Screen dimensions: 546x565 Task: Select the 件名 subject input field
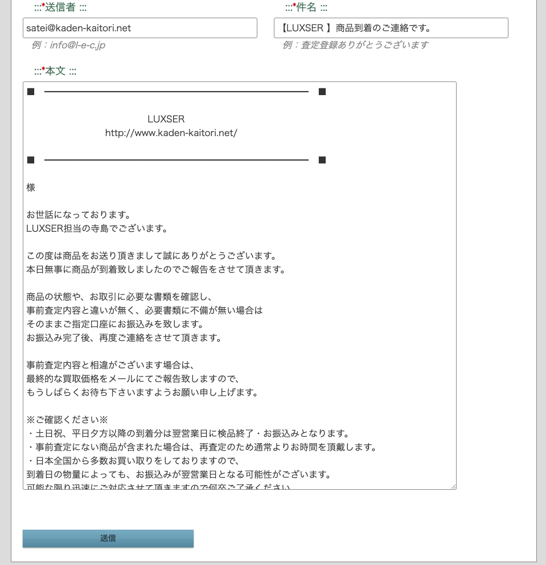tap(392, 27)
